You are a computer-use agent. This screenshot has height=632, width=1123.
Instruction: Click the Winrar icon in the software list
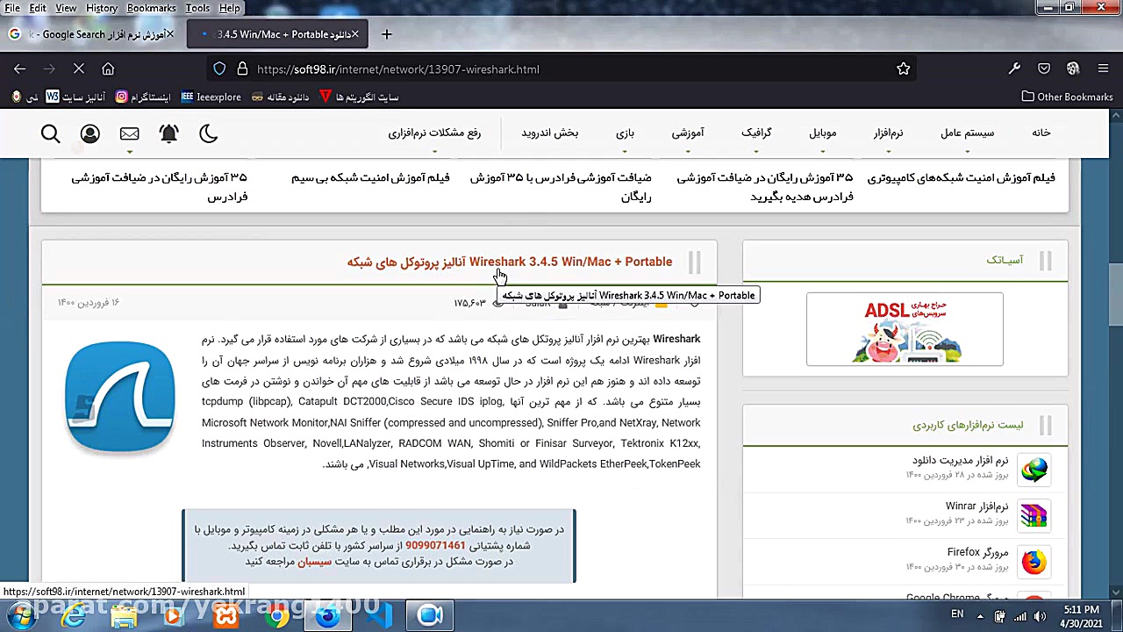[x=1034, y=516]
